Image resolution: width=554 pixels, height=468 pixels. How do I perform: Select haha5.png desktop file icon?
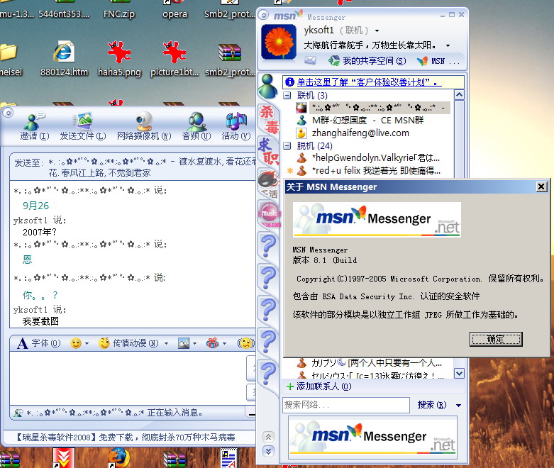pos(119,59)
